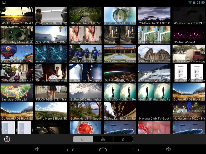This screenshot has height=154, width=206.
Task: Open the recent apps overview
Action: coord(71,149)
